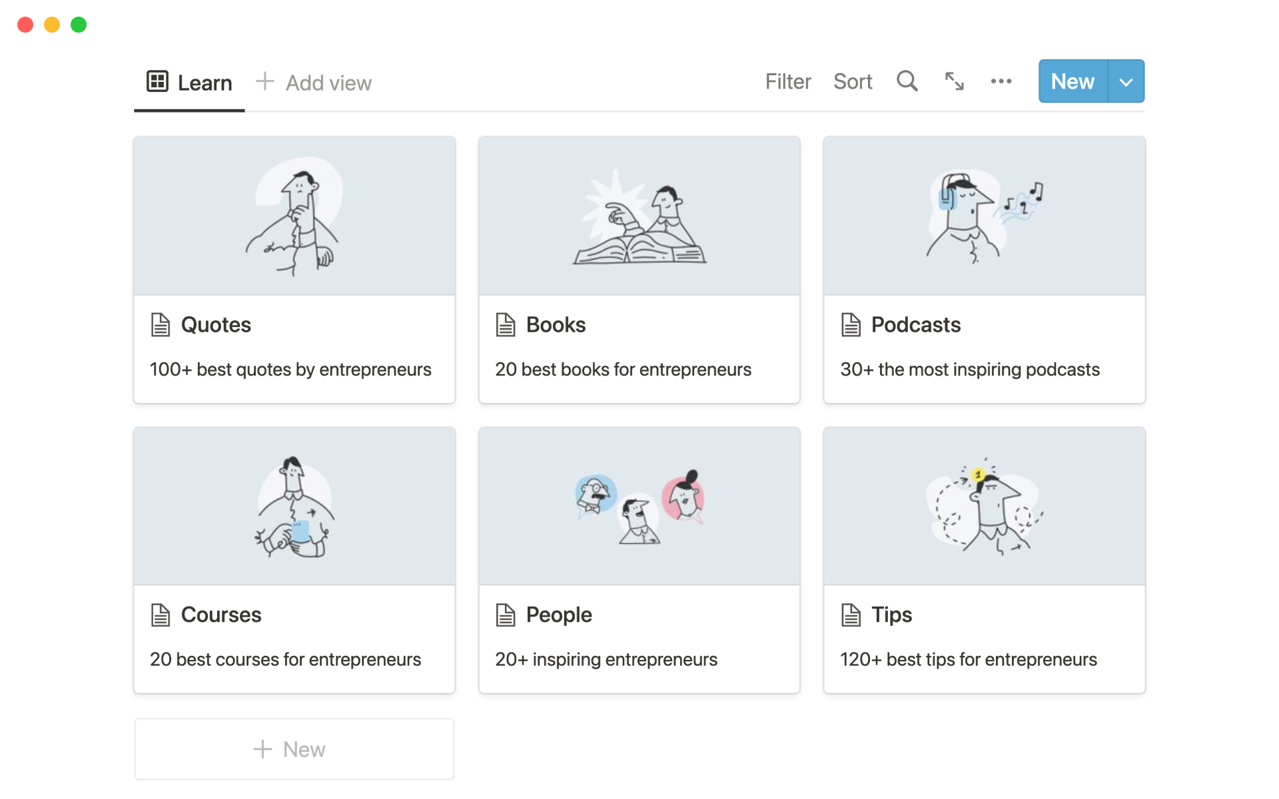Screen dimensions: 1279x799
Task: Open full page expand arrows icon
Action: click(x=954, y=81)
